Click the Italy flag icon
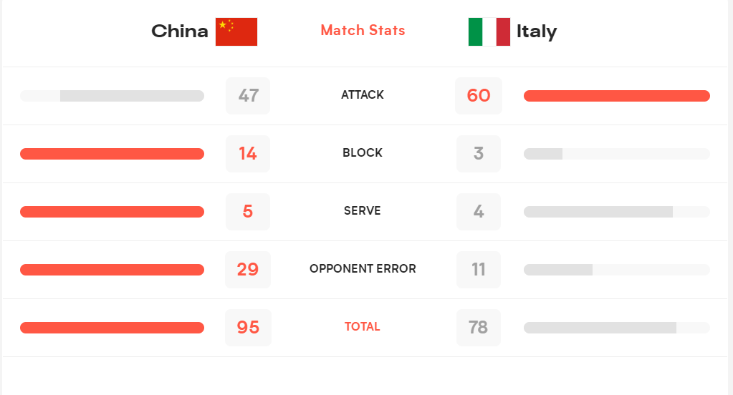The height and width of the screenshot is (395, 733). 489,31
